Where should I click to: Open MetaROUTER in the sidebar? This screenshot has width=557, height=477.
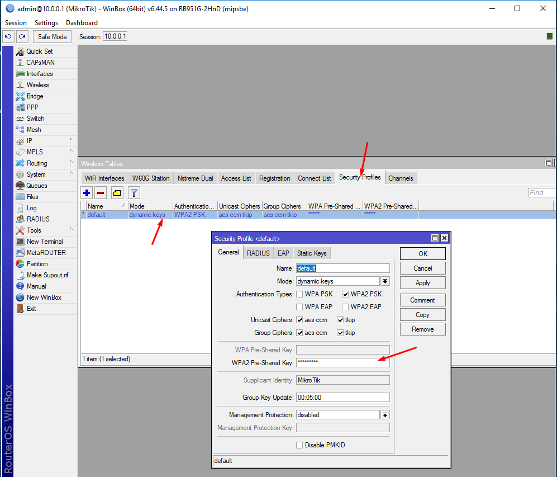pos(45,253)
